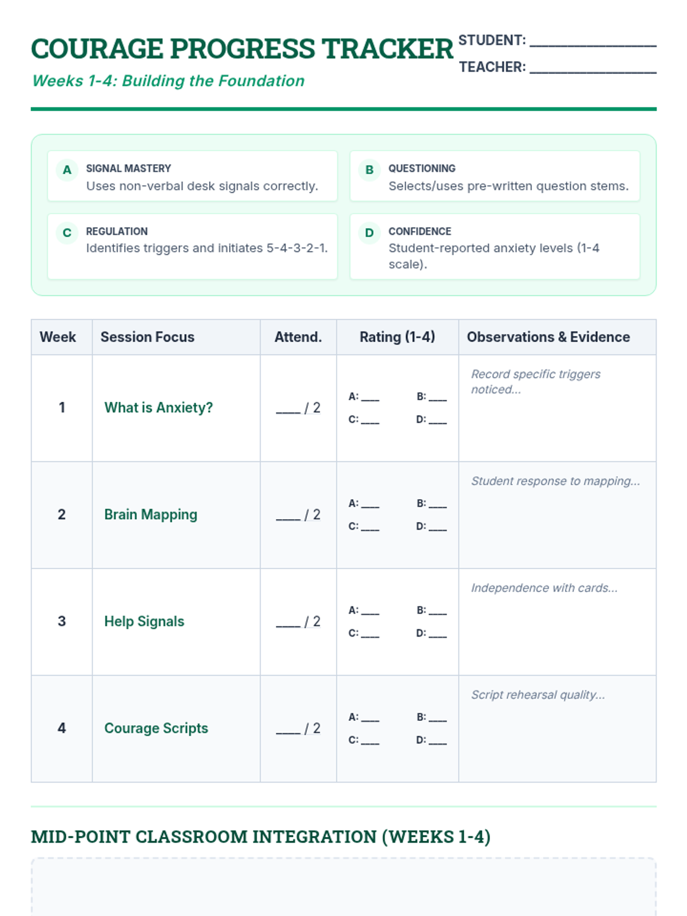Screen dimensions: 687x916
Task: Click the C badge for Regulation
Action: pyautogui.click(x=67, y=233)
